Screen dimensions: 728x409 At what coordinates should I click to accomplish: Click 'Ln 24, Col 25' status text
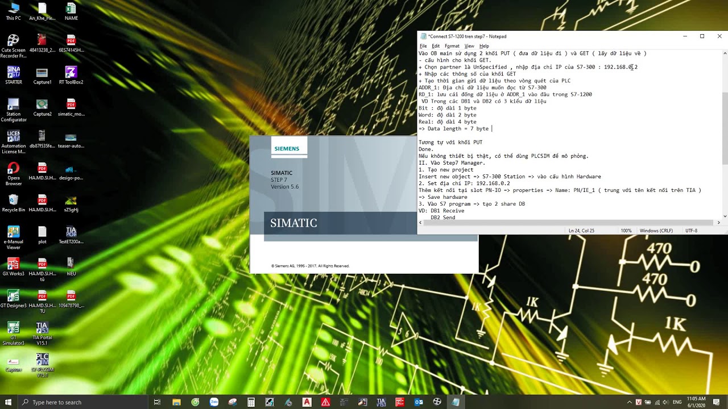point(581,231)
